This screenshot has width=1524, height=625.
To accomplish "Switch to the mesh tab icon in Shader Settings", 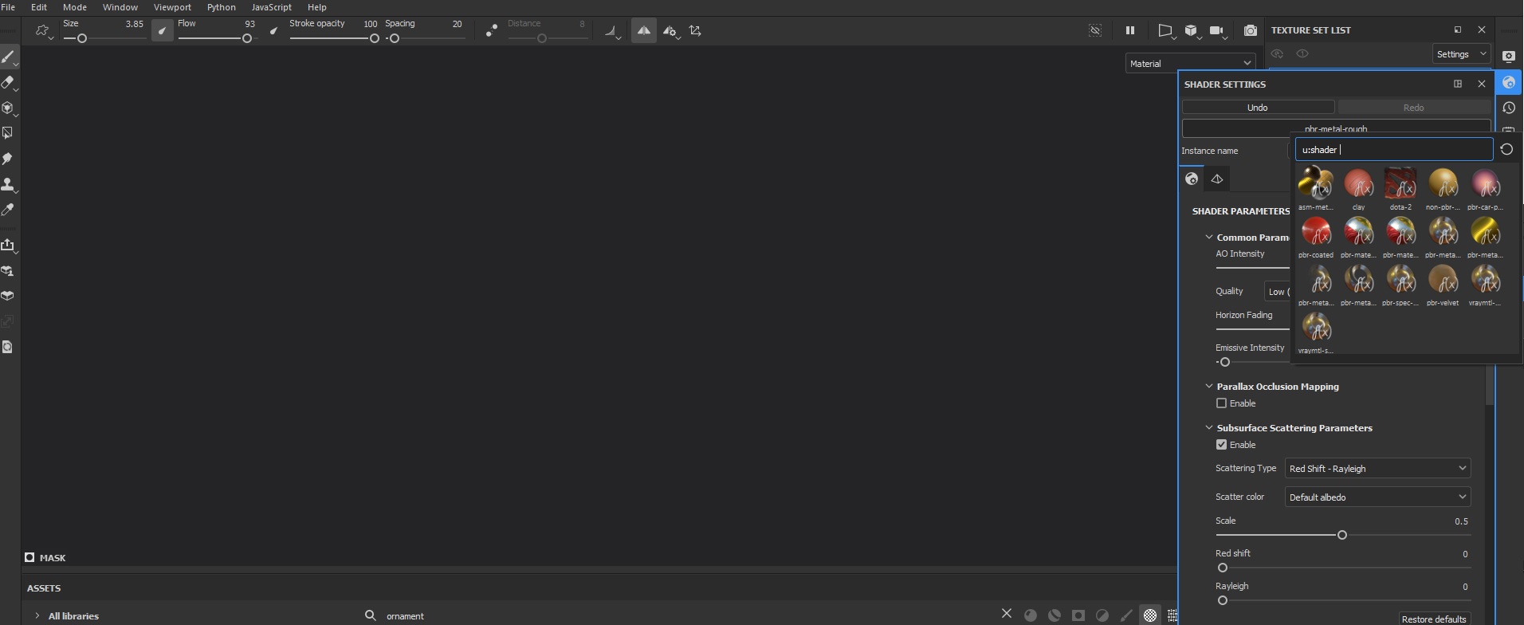I will (1217, 179).
